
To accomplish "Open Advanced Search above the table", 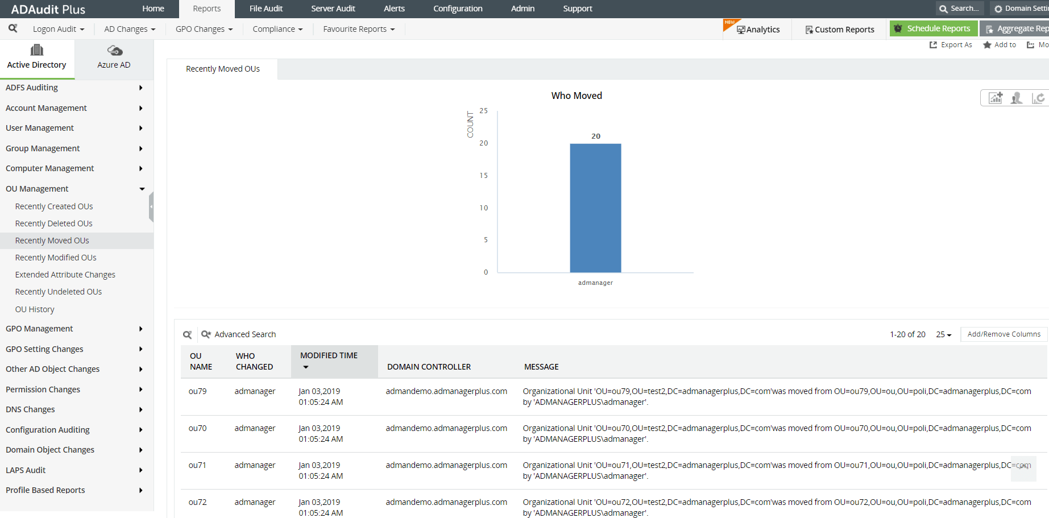I will pos(239,334).
